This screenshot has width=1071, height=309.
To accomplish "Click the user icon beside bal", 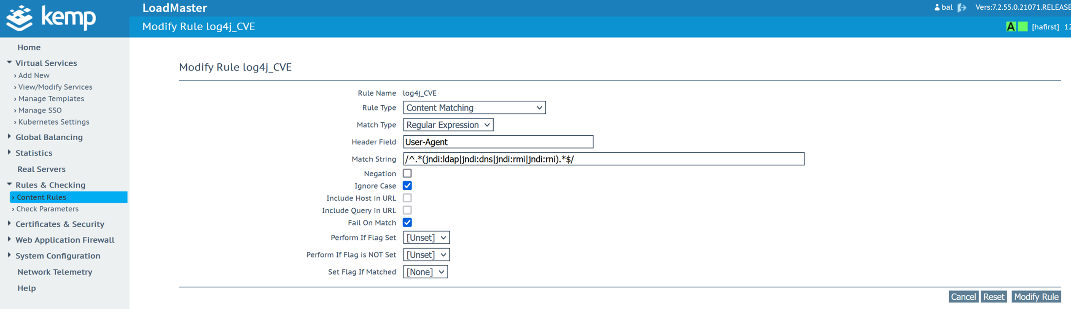I will (937, 7).
